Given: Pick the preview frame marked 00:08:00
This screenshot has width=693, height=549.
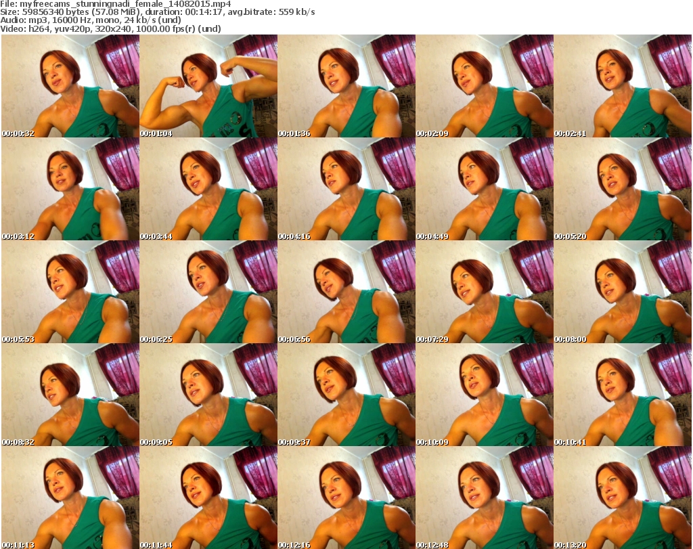Looking at the screenshot, I should click(623, 292).
